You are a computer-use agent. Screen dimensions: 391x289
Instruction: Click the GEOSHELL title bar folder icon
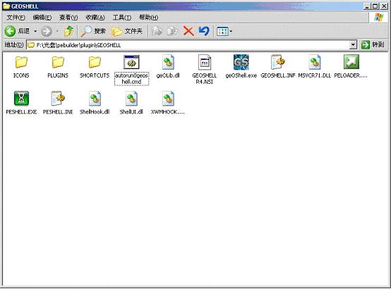(6, 6)
